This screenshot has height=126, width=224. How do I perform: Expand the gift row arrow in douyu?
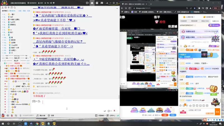[x=173, y=110]
